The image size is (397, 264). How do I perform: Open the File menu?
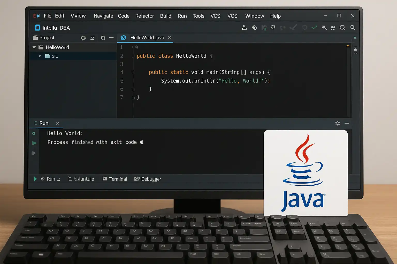[48, 16]
